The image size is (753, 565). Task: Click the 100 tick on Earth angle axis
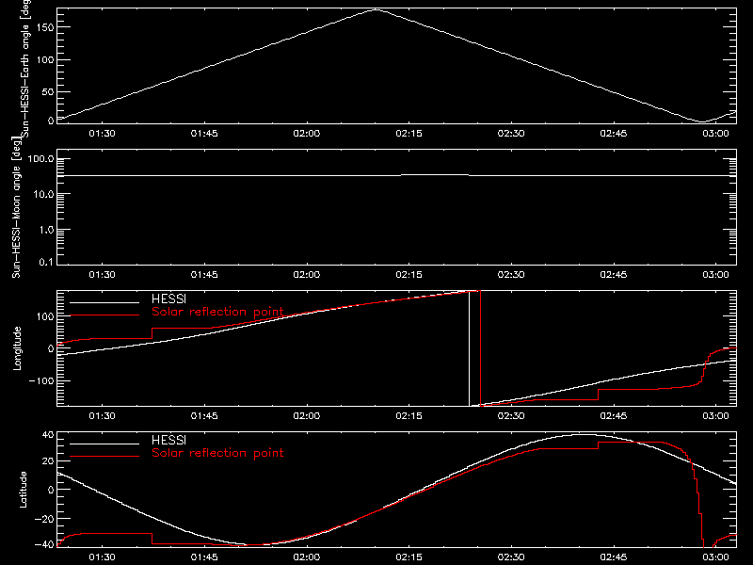[x=44, y=59]
